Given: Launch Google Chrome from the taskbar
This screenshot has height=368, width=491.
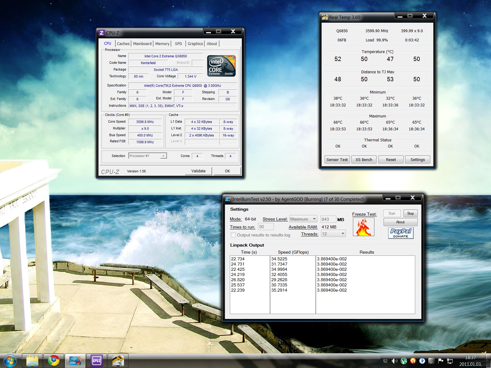Looking at the screenshot, I should [54, 361].
